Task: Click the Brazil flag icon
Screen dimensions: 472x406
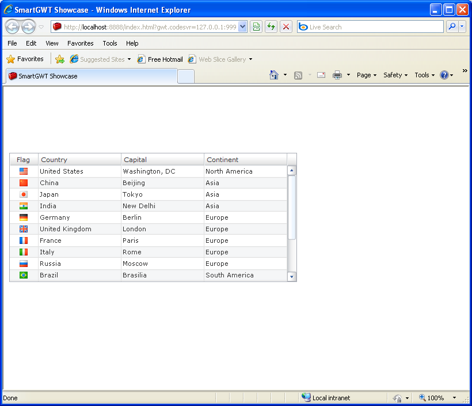Action: pos(24,275)
